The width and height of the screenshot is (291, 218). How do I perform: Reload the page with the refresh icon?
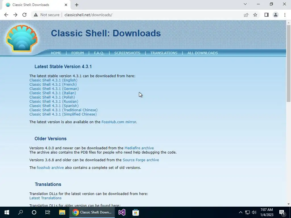point(24,15)
